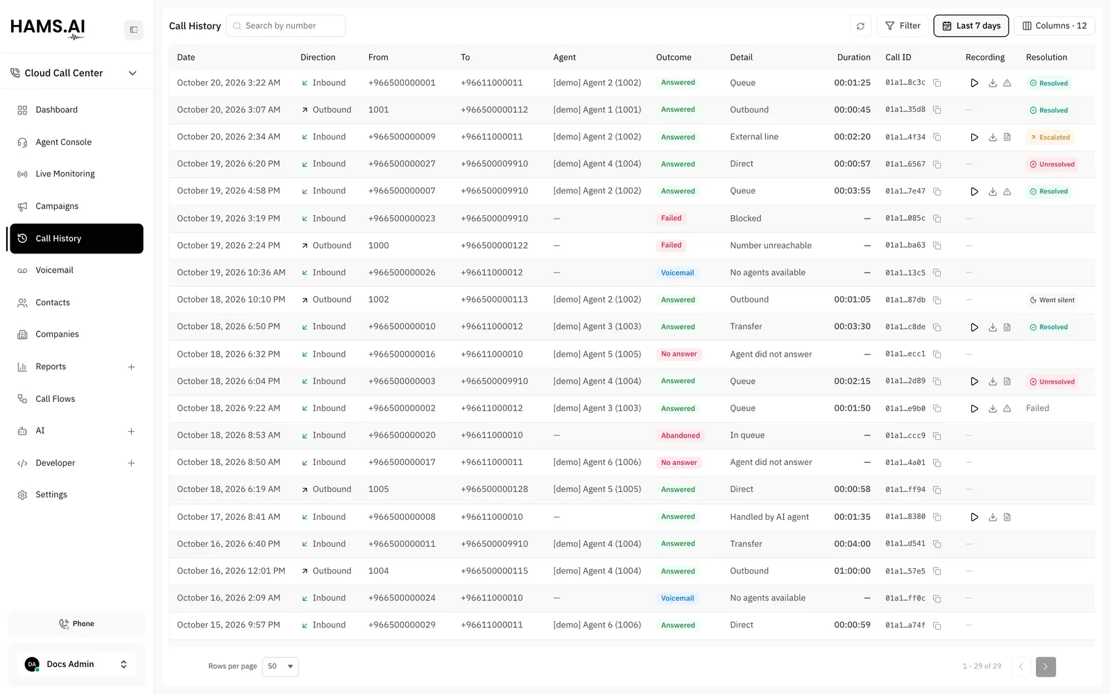
Task: Open Campaigns from the sidebar
Action: coord(76,206)
